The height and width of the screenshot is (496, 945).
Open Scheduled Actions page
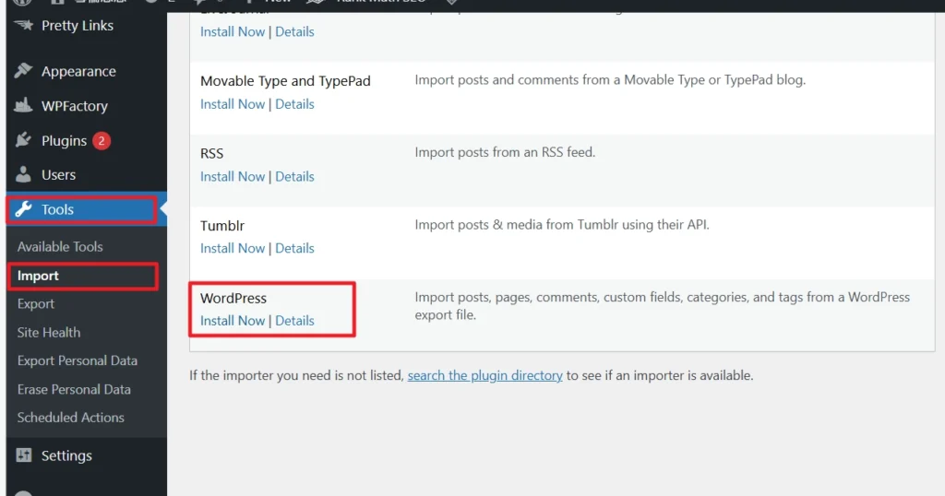pyautogui.click(x=70, y=417)
